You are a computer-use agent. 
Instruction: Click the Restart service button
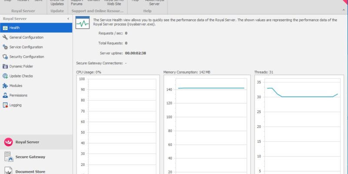point(23,1)
